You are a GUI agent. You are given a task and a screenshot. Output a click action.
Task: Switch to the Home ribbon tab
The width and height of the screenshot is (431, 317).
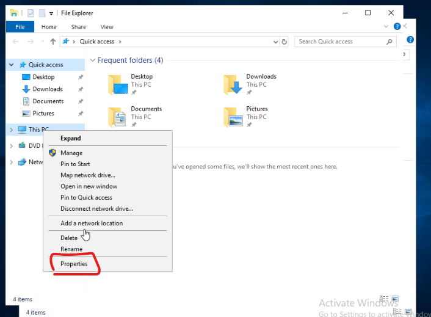pos(49,27)
